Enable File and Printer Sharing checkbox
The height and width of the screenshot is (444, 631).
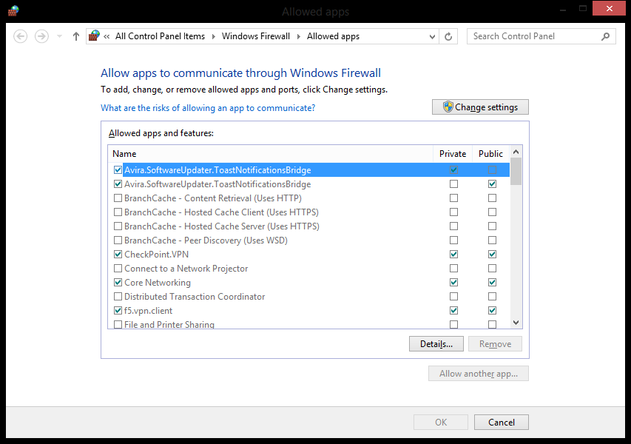118,325
